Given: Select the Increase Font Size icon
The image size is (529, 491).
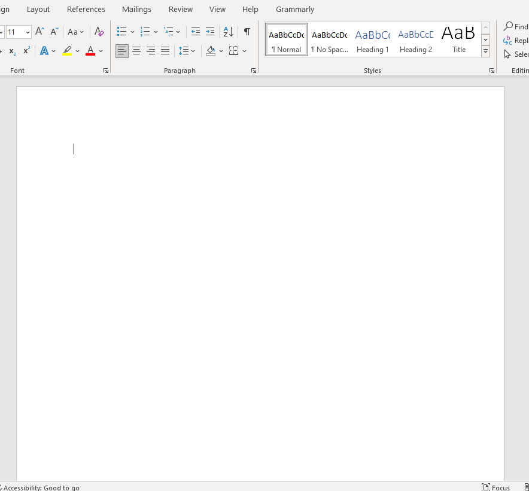Looking at the screenshot, I should [39, 31].
